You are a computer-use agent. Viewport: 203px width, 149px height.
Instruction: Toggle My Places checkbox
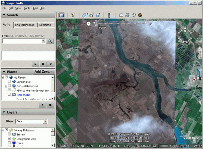pos(6,77)
